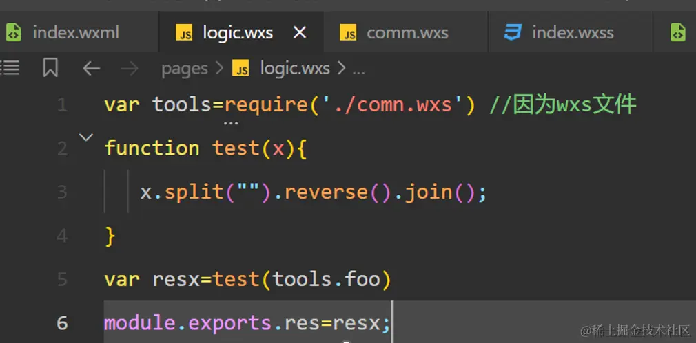This screenshot has height=343, width=696.
Task: Select pages in the breadcrumb
Action: click(x=185, y=69)
